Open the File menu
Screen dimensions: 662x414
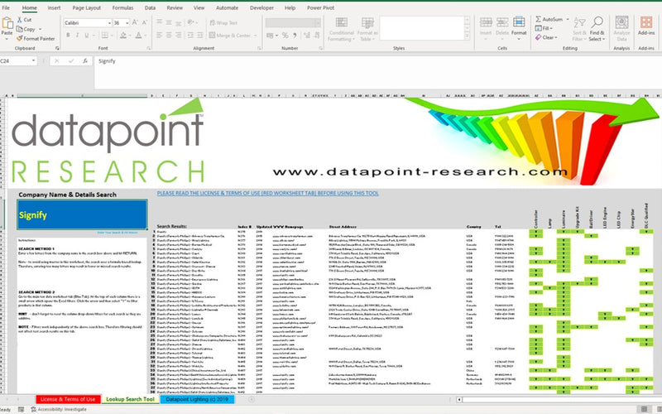click(x=6, y=7)
